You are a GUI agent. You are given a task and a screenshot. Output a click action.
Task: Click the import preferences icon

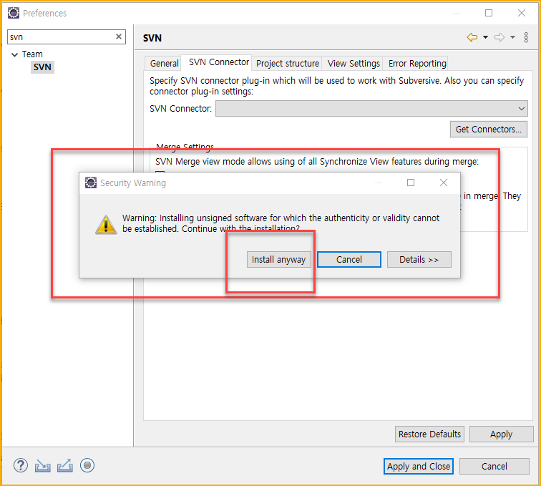43,466
